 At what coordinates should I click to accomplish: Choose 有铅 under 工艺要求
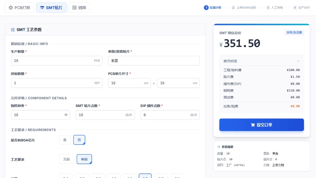[84, 159]
